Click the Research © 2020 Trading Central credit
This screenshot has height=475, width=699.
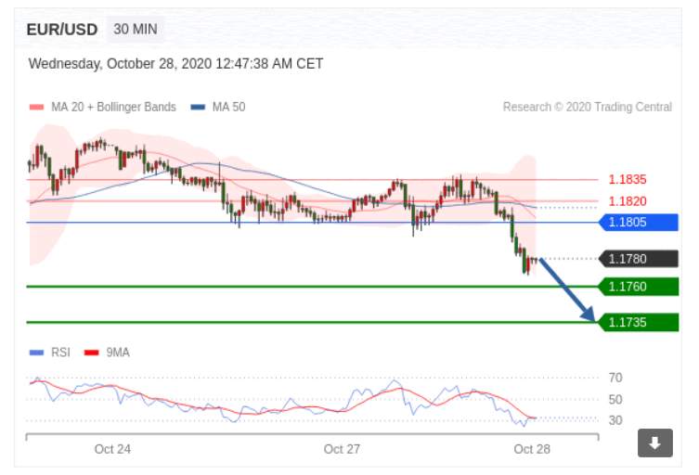click(587, 107)
